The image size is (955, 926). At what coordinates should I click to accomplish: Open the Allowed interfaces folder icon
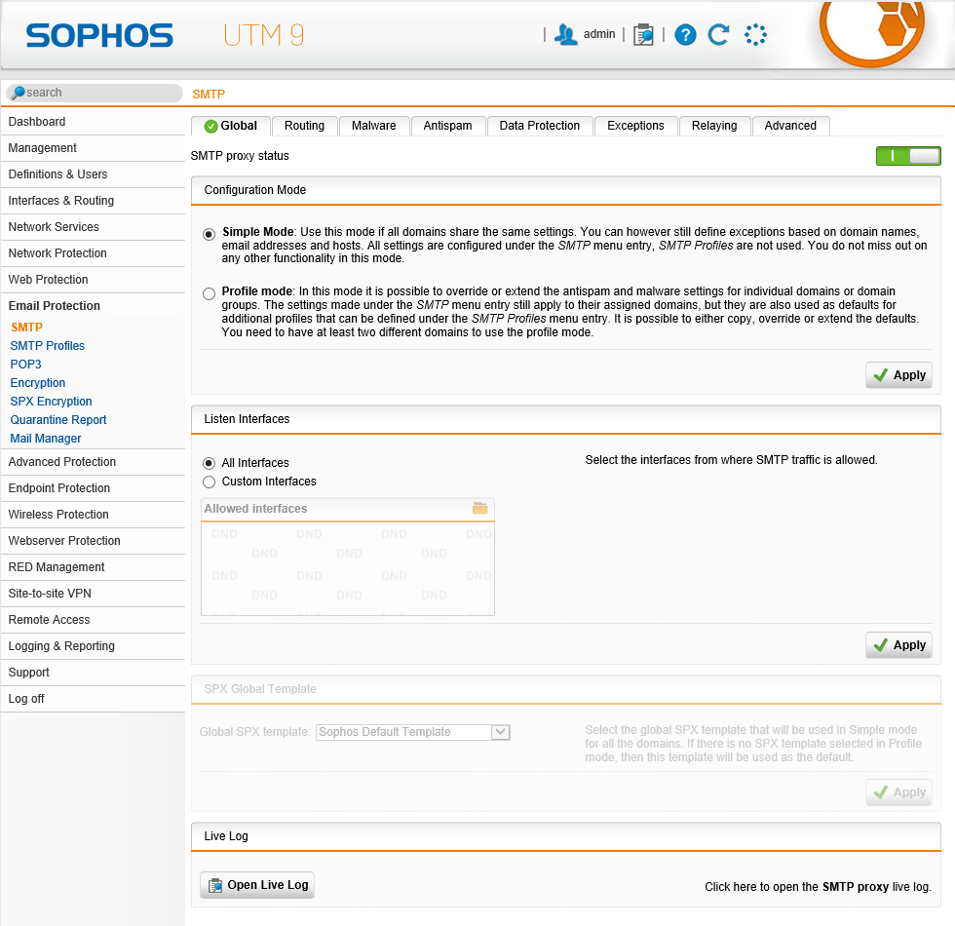coord(479,508)
